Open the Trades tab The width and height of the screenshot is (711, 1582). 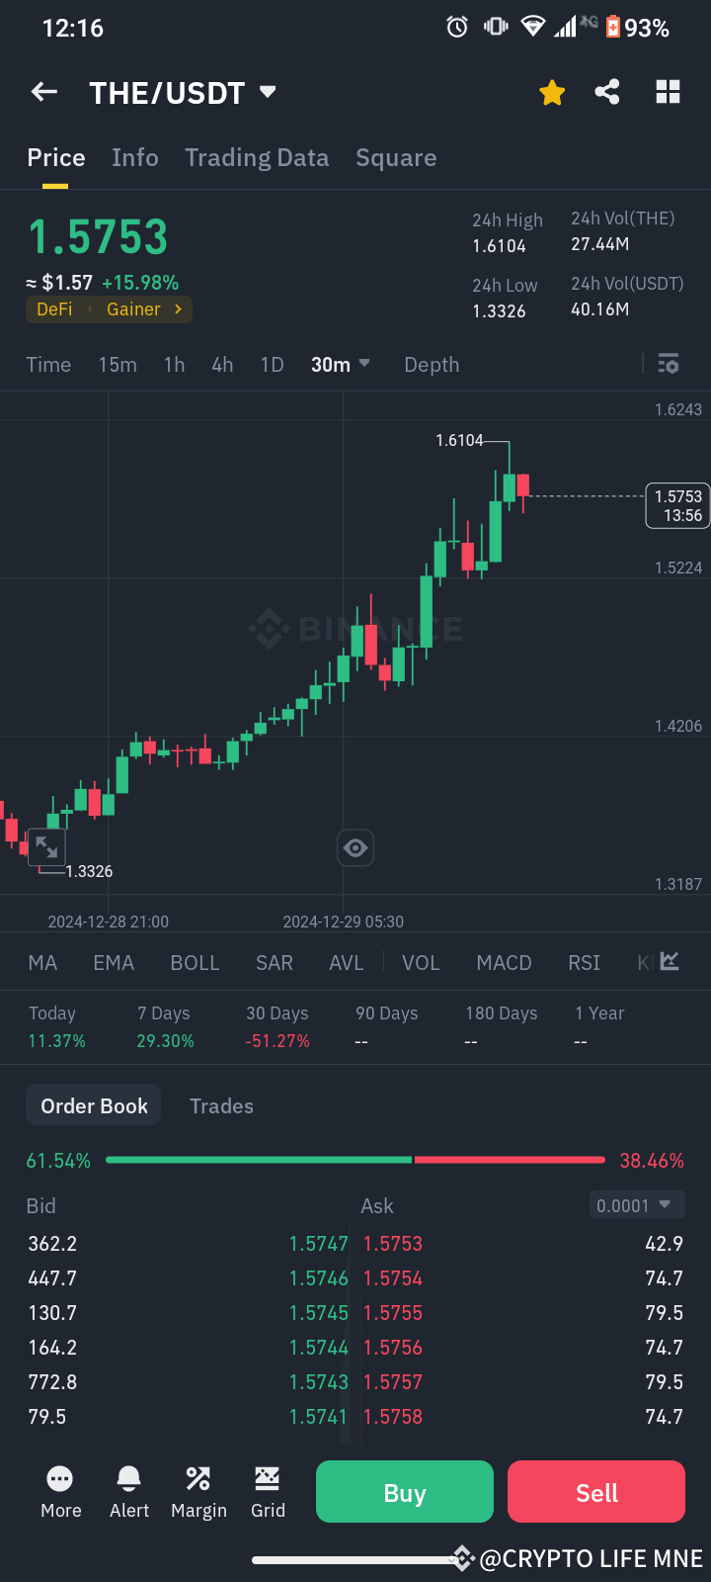(x=221, y=1105)
